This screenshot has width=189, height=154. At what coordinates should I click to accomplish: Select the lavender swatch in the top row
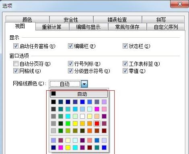[104, 102]
